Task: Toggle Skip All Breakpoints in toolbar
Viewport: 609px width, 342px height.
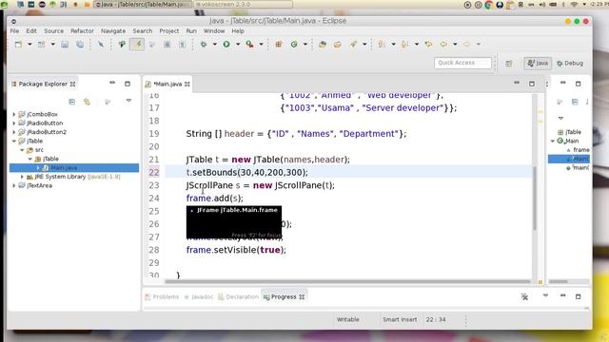Action: (101, 45)
